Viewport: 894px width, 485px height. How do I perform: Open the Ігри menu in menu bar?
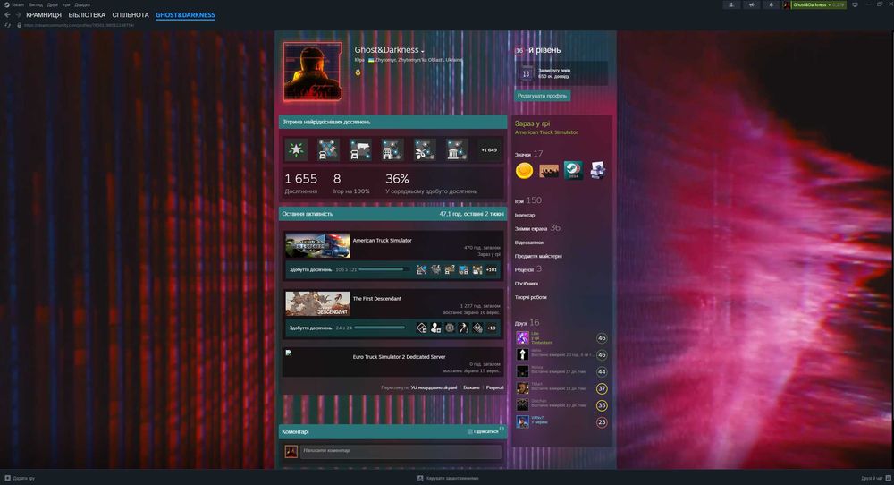(x=66, y=4)
